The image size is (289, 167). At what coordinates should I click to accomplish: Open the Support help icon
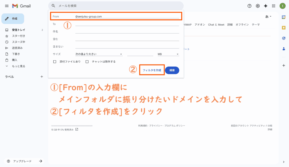[x=249, y=6]
